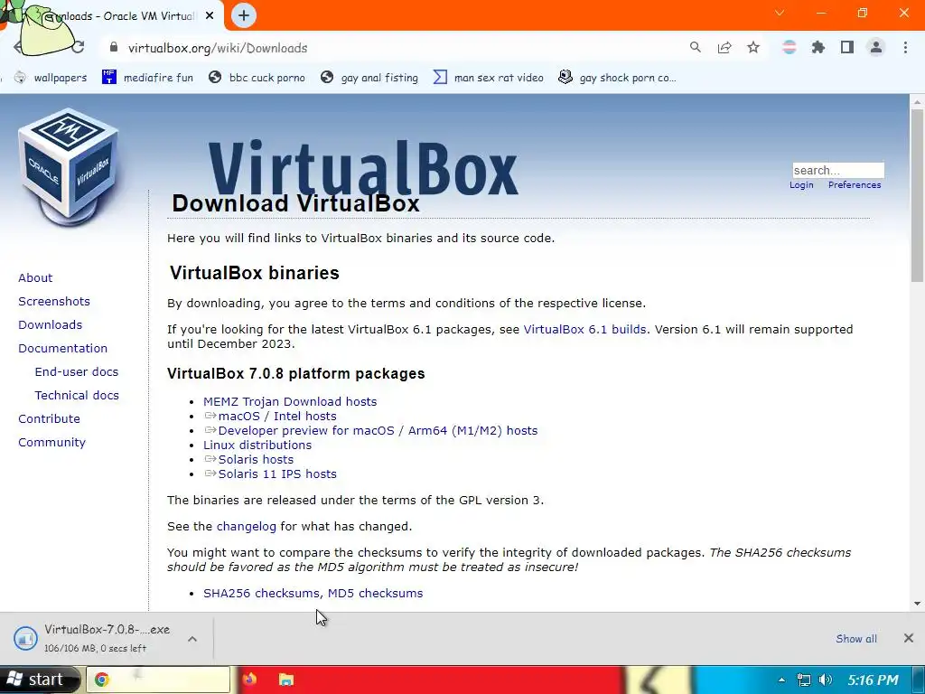Open the MD5 checksums link
This screenshot has height=694, width=925.
tap(375, 594)
